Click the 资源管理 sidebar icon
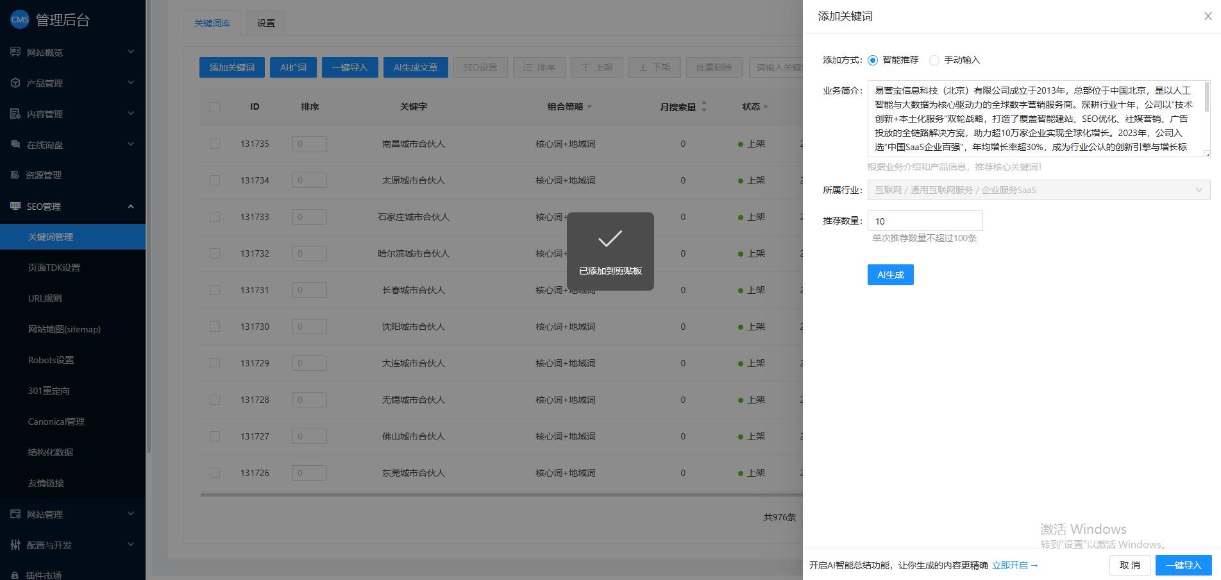The width and height of the screenshot is (1221, 580). click(15, 175)
